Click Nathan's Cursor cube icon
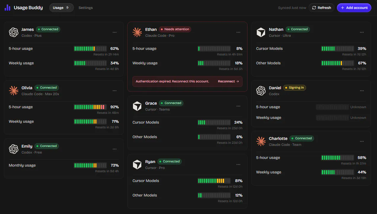This screenshot has height=214, width=377. pos(261,32)
